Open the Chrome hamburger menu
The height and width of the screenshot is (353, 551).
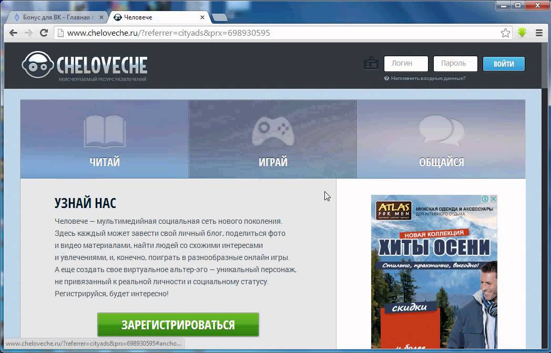click(539, 33)
